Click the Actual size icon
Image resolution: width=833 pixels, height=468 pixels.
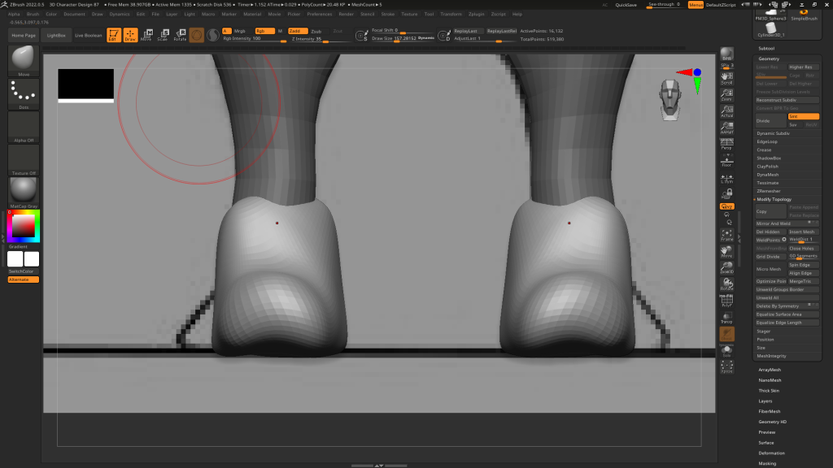pos(726,111)
